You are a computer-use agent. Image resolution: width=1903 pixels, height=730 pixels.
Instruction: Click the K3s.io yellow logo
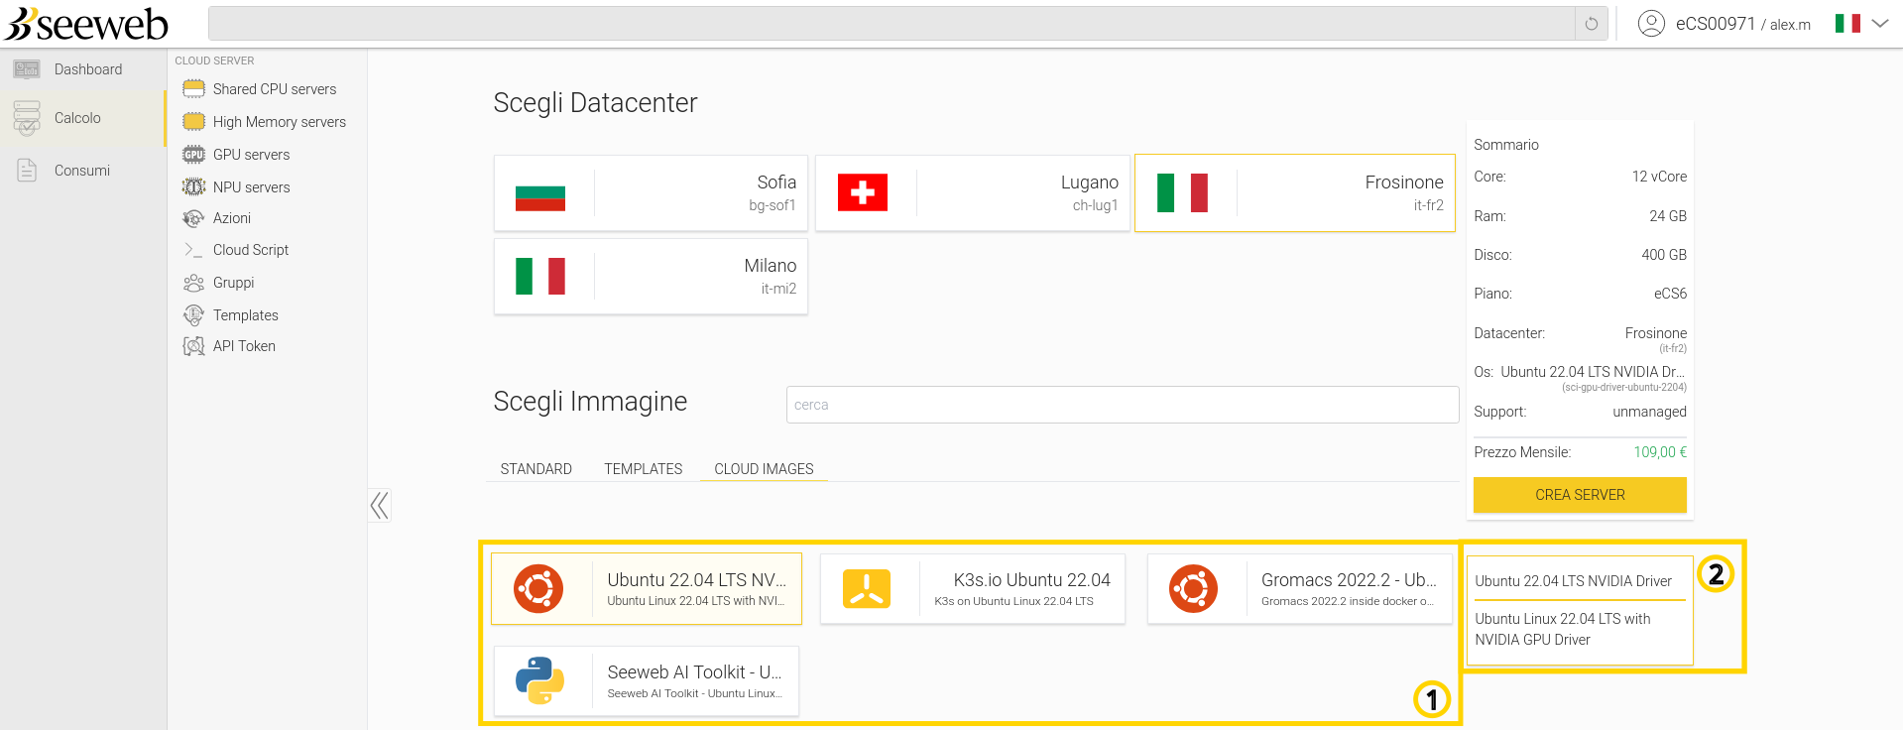pos(867,589)
